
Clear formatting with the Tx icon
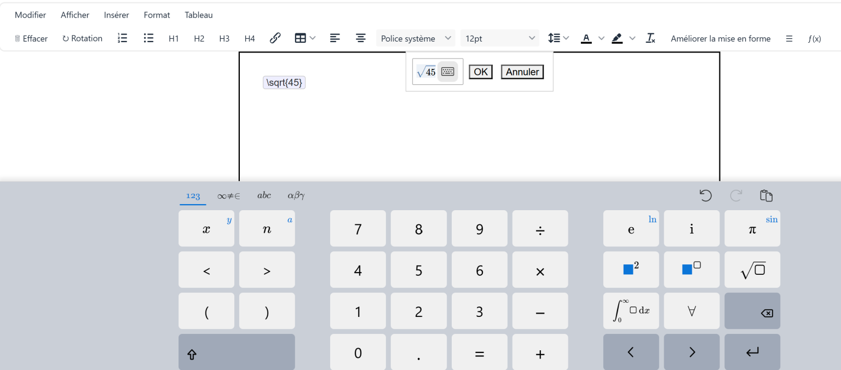point(650,38)
